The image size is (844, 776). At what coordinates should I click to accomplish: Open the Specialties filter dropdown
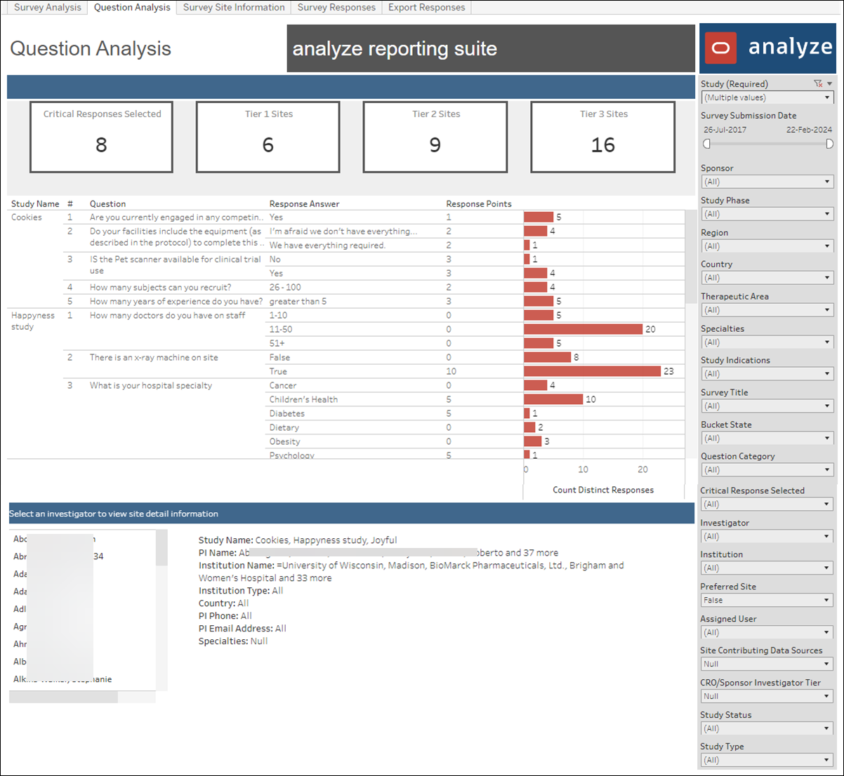(767, 342)
